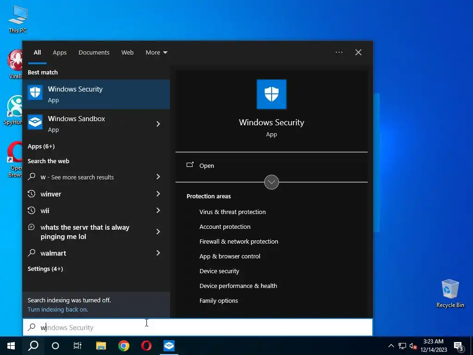
Task: Click Open for Windows Security
Action: click(x=206, y=165)
